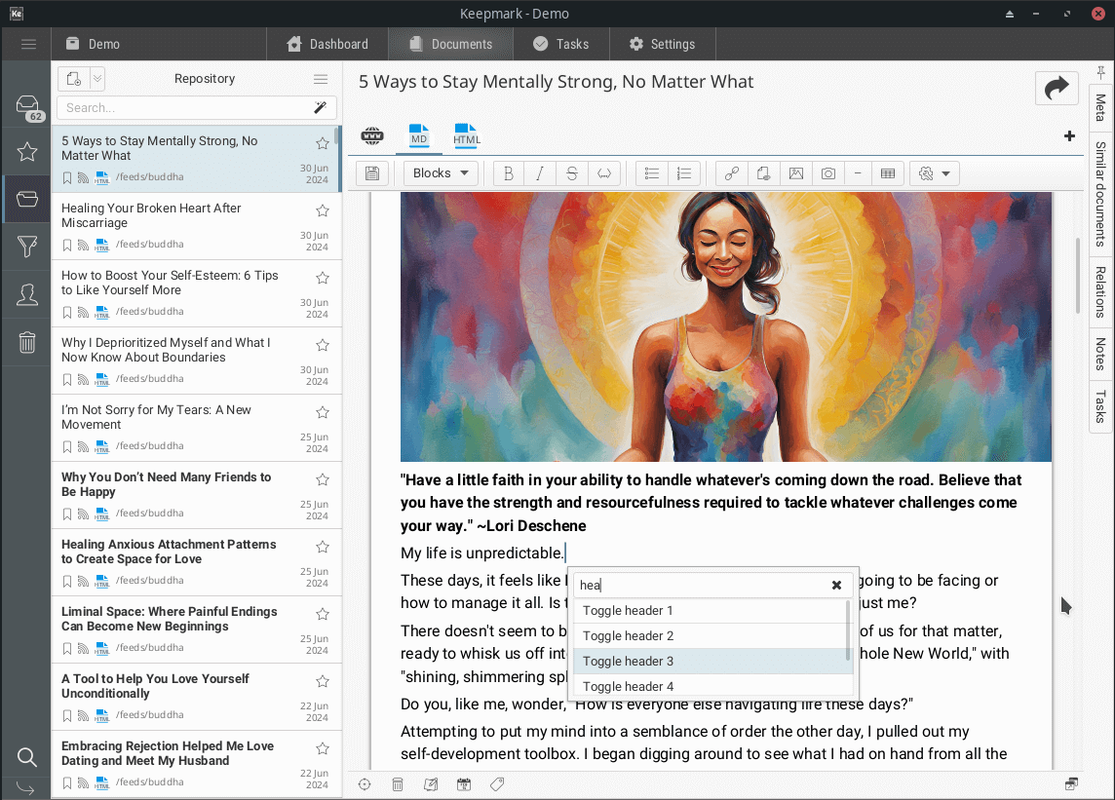The width and height of the screenshot is (1115, 800).
Task: Open the Inbox icon with 62 badge
Action: click(27, 106)
